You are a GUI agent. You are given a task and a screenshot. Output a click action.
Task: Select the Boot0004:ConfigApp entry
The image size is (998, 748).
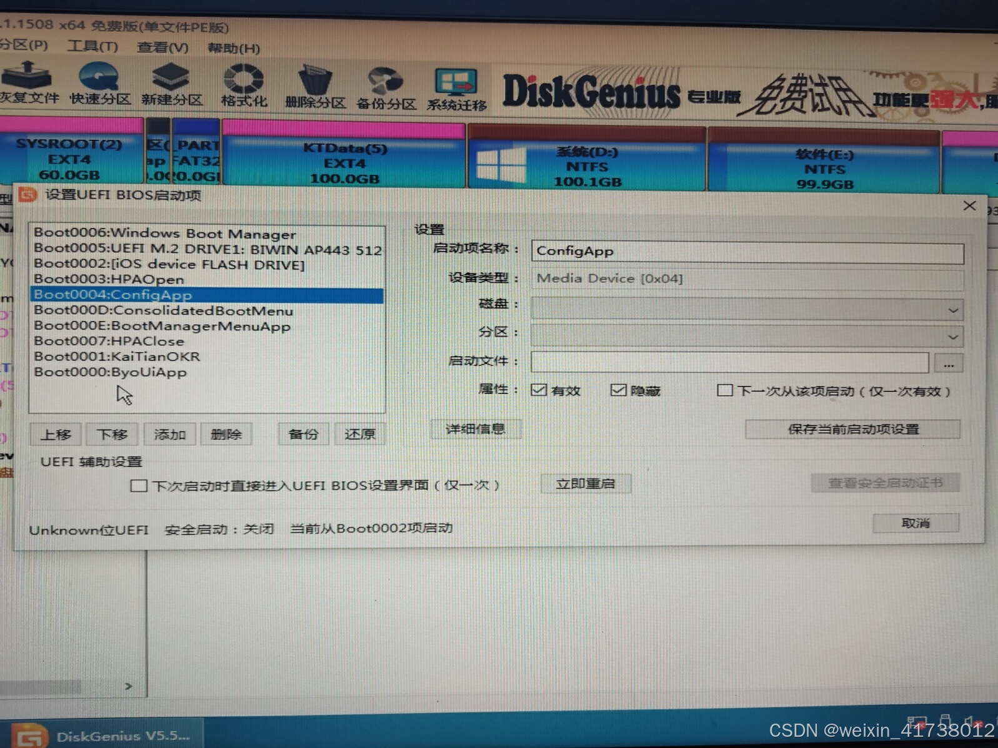click(207, 295)
